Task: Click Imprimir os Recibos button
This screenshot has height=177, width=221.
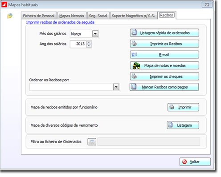Action: click(x=164, y=44)
